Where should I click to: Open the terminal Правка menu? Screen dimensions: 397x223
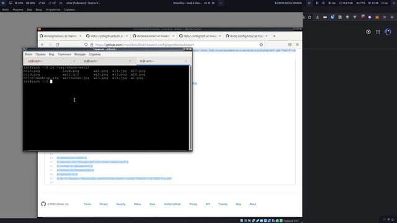[40, 55]
